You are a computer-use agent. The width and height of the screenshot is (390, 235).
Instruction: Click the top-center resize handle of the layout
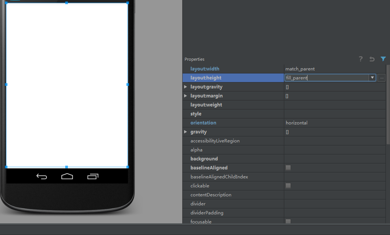point(66,3)
